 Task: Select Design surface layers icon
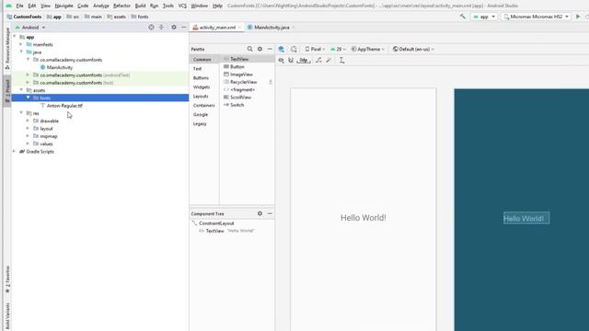pos(282,49)
